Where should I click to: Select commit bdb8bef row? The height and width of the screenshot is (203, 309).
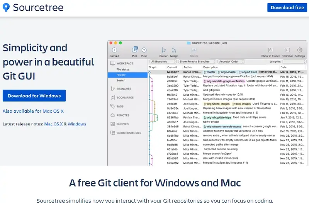(x=227, y=76)
